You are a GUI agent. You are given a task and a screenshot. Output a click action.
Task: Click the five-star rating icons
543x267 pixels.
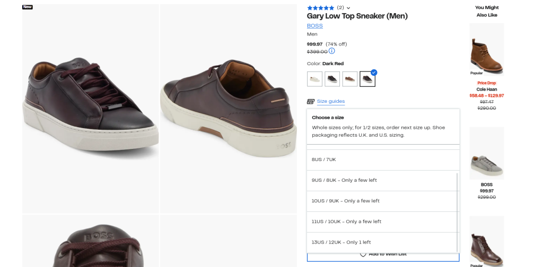click(x=320, y=8)
